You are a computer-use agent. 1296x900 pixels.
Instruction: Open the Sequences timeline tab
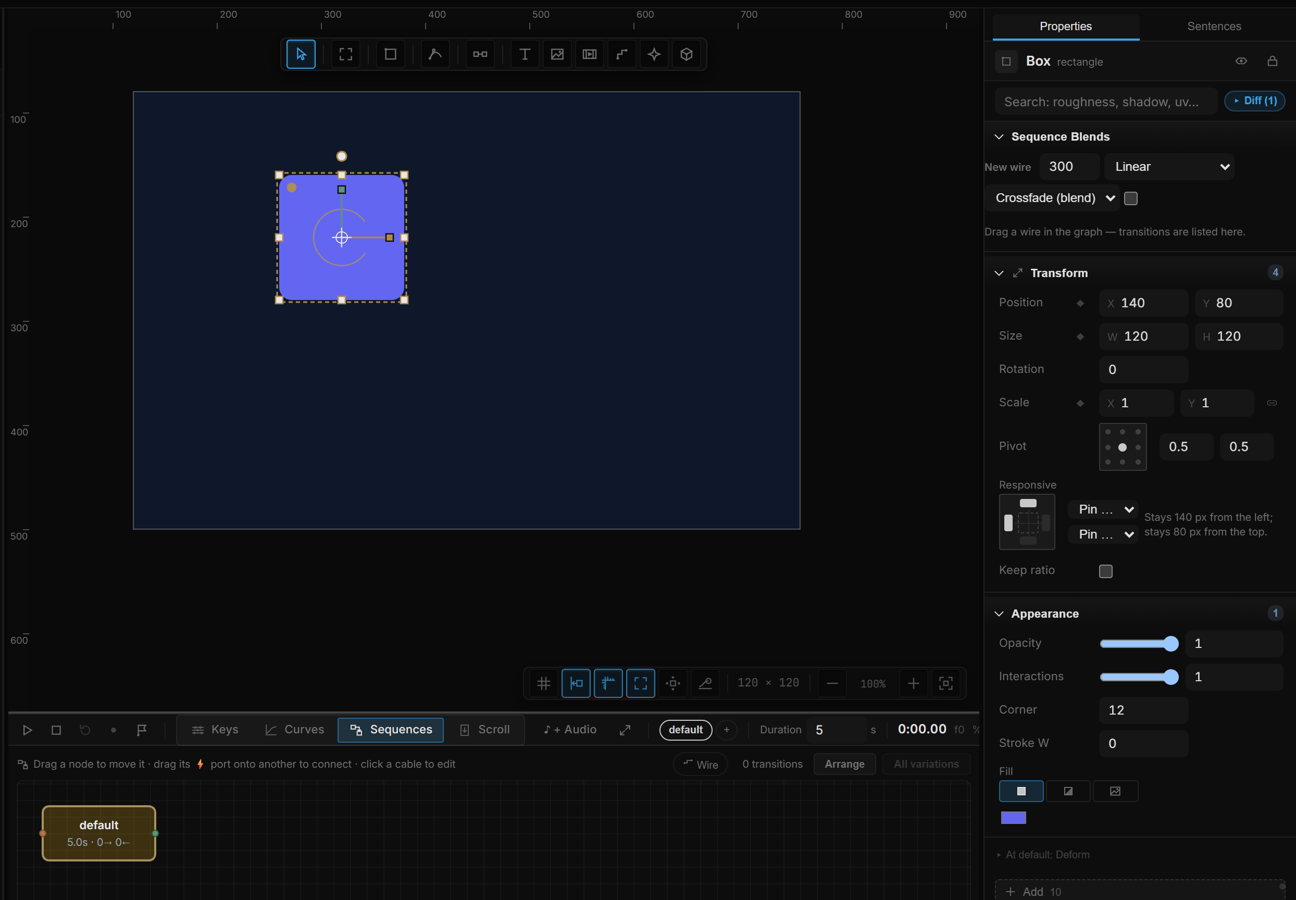pyautogui.click(x=391, y=730)
